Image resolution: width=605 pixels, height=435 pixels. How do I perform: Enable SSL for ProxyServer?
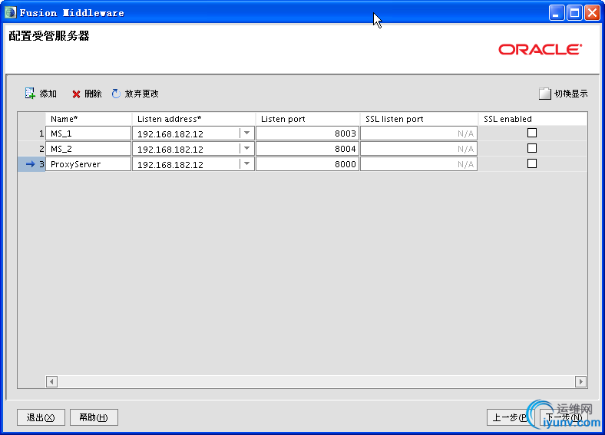coord(532,163)
